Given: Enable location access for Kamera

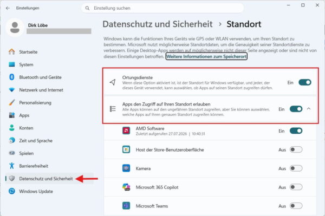Looking at the screenshot, I should (296, 168).
